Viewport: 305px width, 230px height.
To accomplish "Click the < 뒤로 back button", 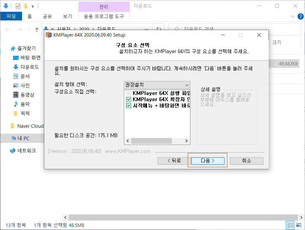I will tap(174, 161).
